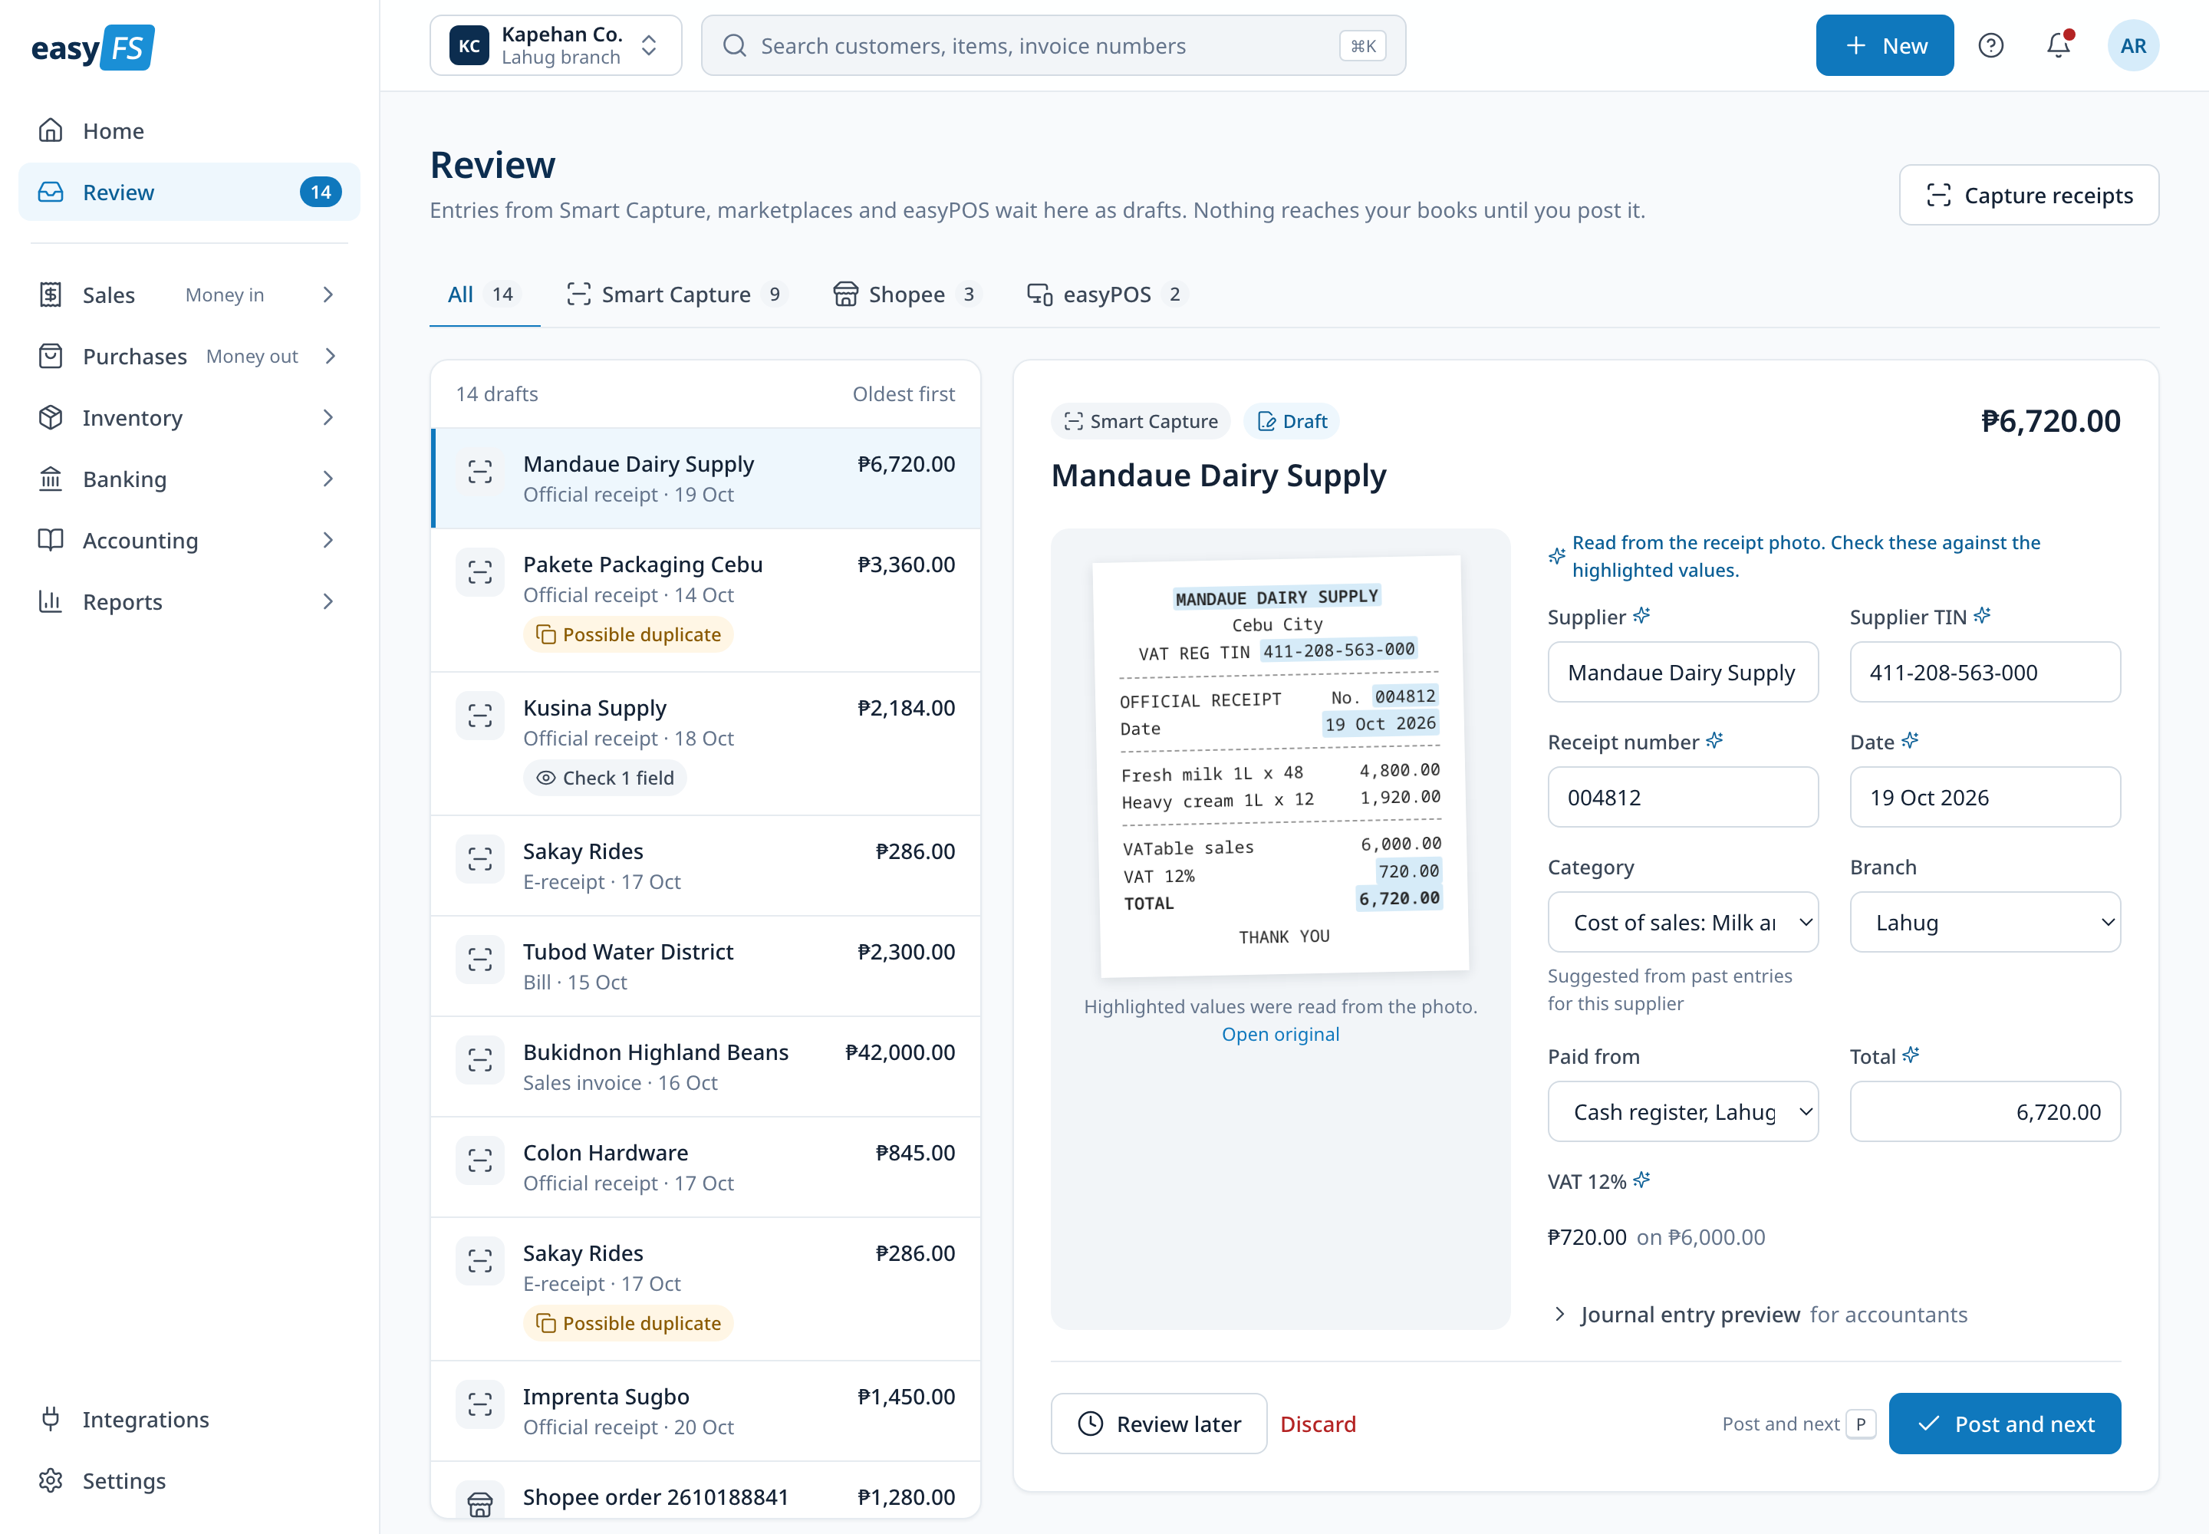This screenshot has width=2209, height=1534.
Task: Click the receipt photo thumbnail
Action: point(1280,766)
